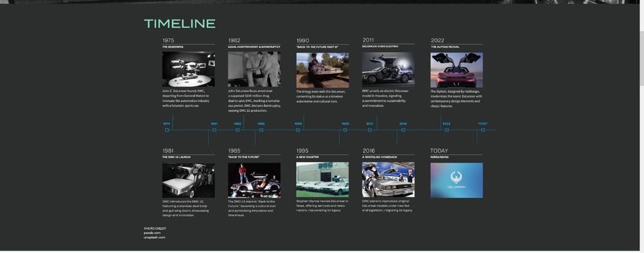Select the 1981 square marker on the timeline axis
The image size is (644, 253).
(214, 130)
